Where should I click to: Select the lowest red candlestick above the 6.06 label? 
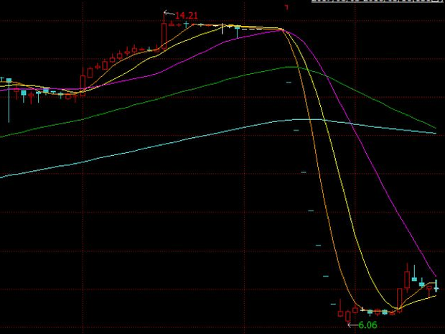pos(347,315)
